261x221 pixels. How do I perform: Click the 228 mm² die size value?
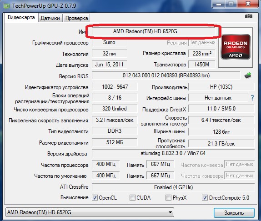click(202, 54)
